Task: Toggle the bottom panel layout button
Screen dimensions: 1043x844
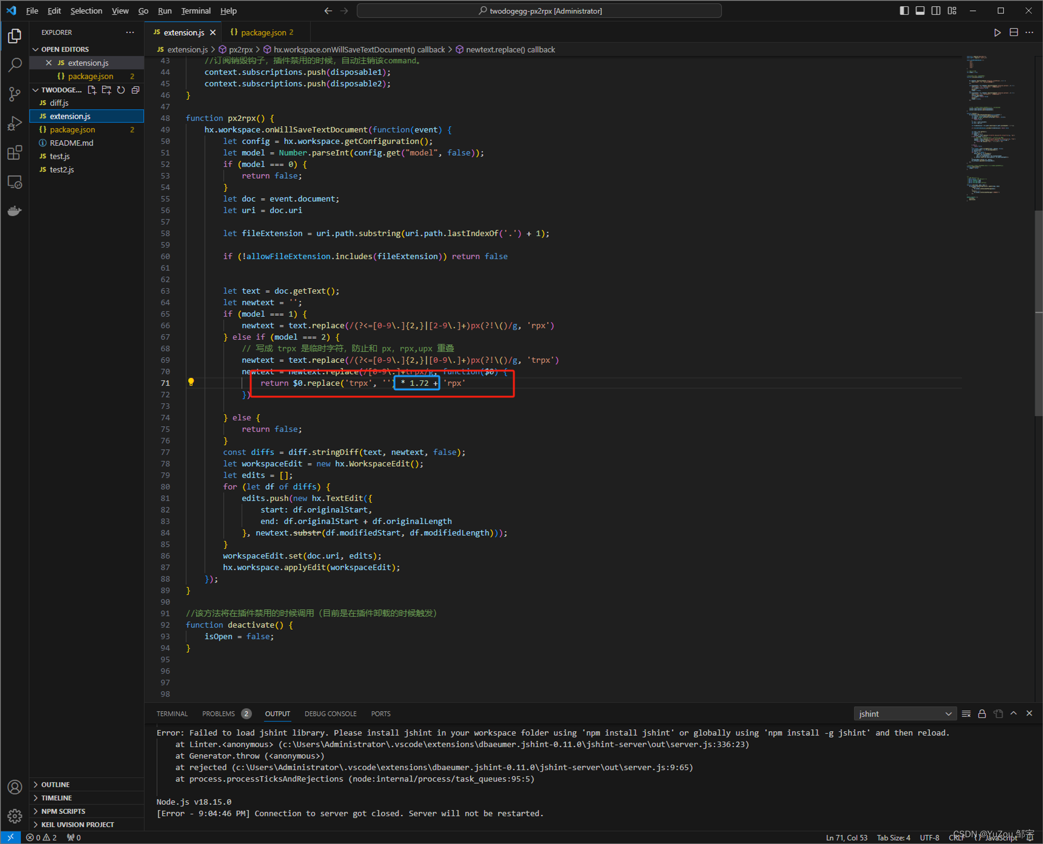Action: point(920,11)
